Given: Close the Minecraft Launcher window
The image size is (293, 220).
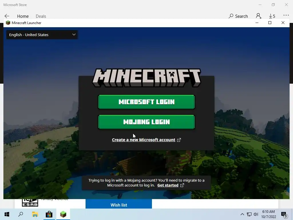Looking at the screenshot, I should [283, 23].
